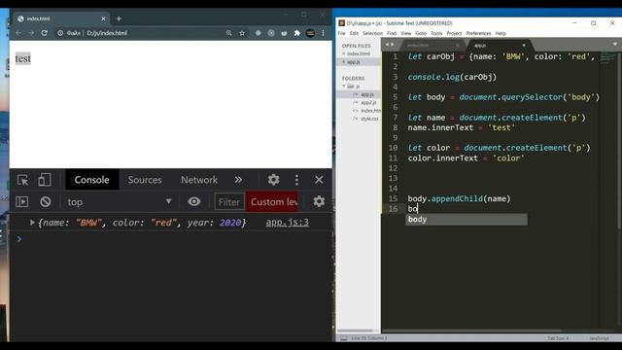Open app.js in the Folders tree

coord(367,94)
